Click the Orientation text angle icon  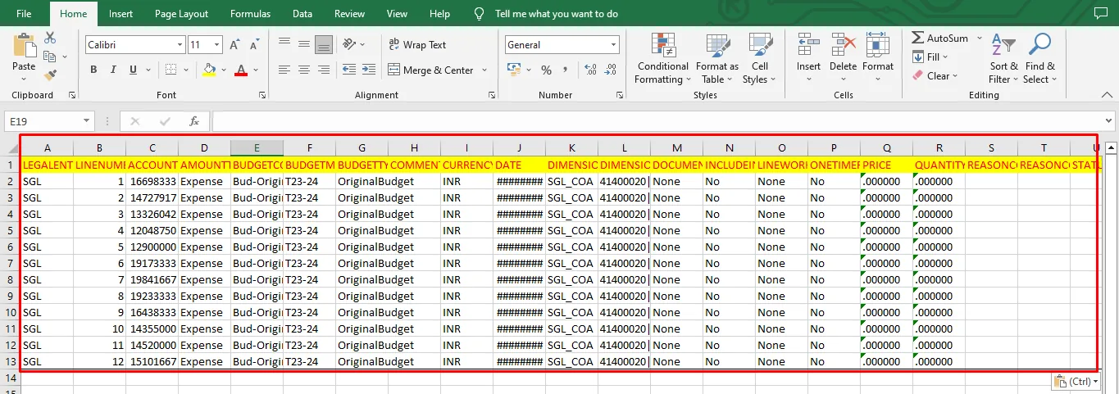click(350, 44)
